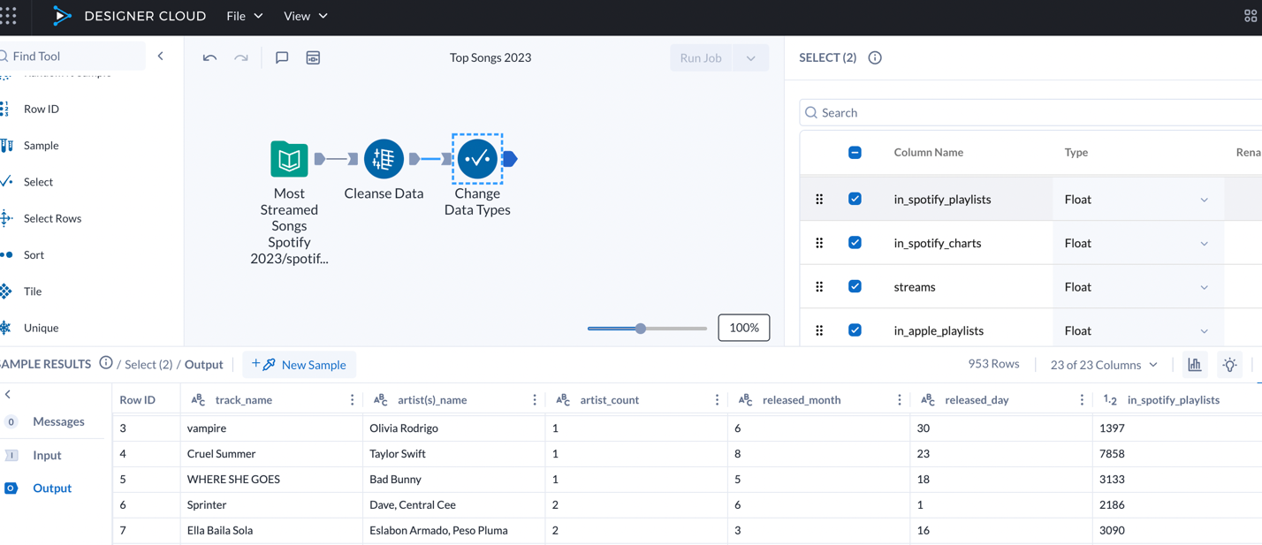
Task: Open the Type dropdown for in_spotify_charts
Action: click(1204, 242)
